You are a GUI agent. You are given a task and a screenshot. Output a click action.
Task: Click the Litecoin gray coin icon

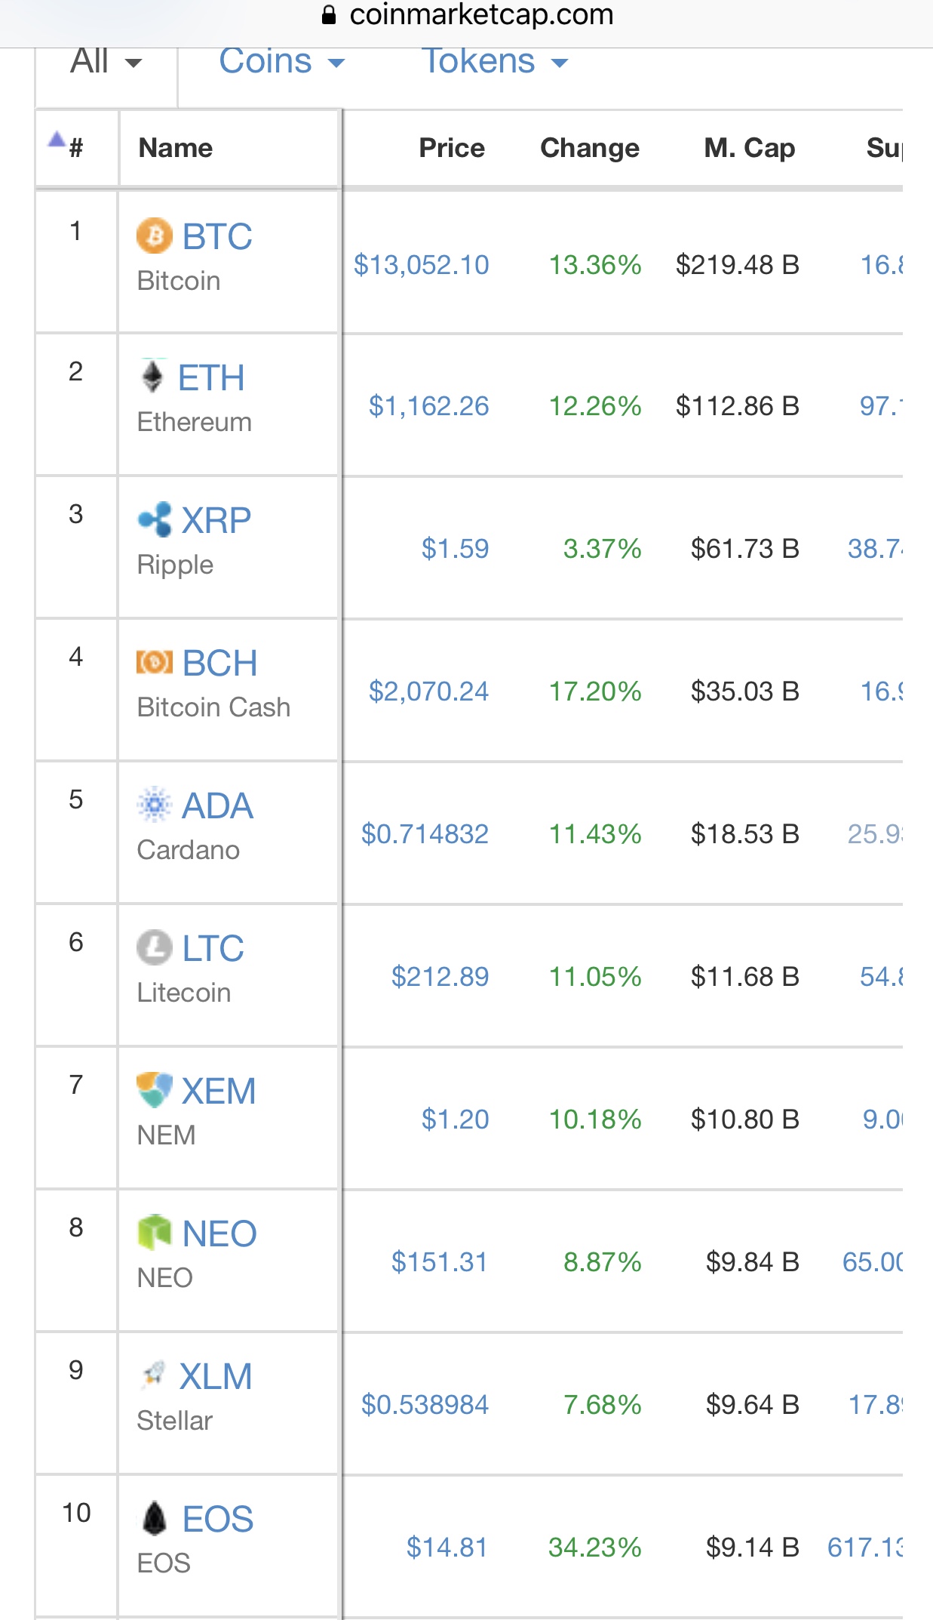(x=155, y=947)
